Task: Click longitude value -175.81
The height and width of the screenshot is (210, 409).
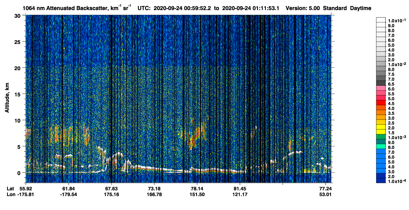Action: click(25, 194)
